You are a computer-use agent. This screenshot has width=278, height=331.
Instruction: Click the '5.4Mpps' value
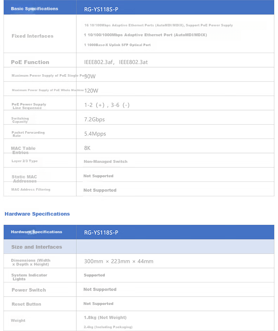(95, 134)
